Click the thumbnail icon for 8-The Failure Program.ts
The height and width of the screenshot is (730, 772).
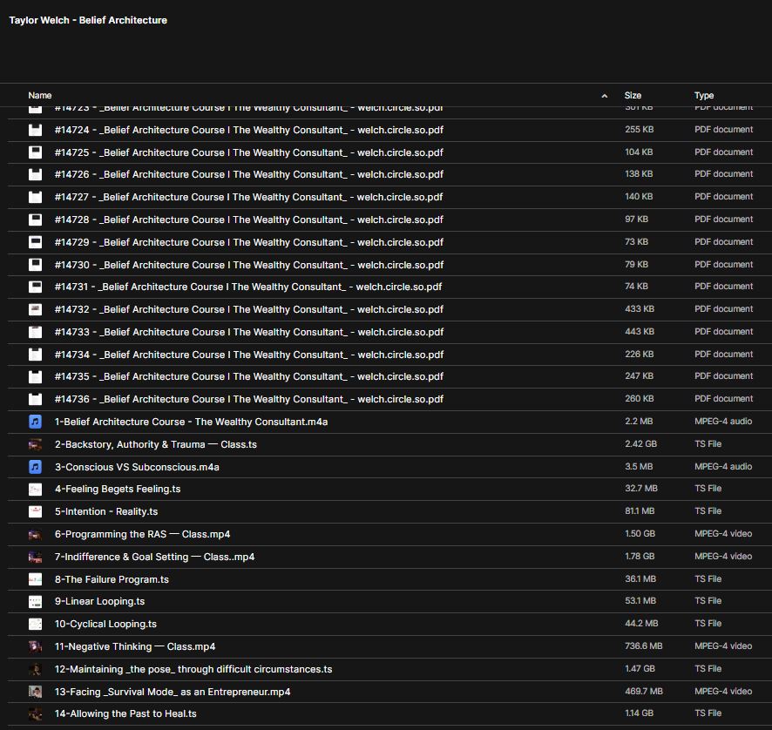tap(35, 579)
